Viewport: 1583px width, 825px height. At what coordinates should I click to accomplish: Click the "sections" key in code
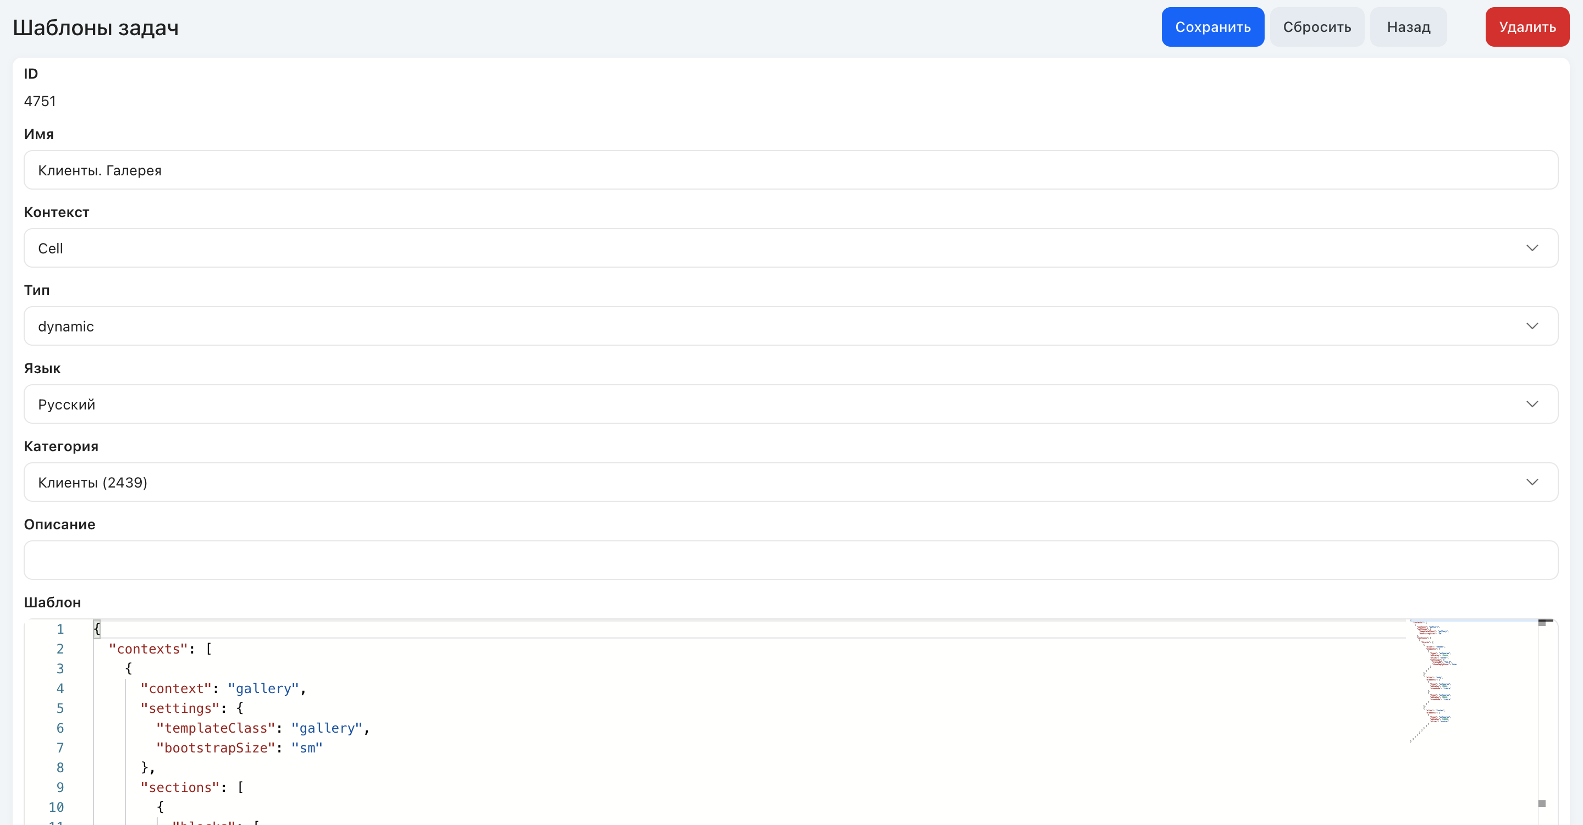(180, 788)
